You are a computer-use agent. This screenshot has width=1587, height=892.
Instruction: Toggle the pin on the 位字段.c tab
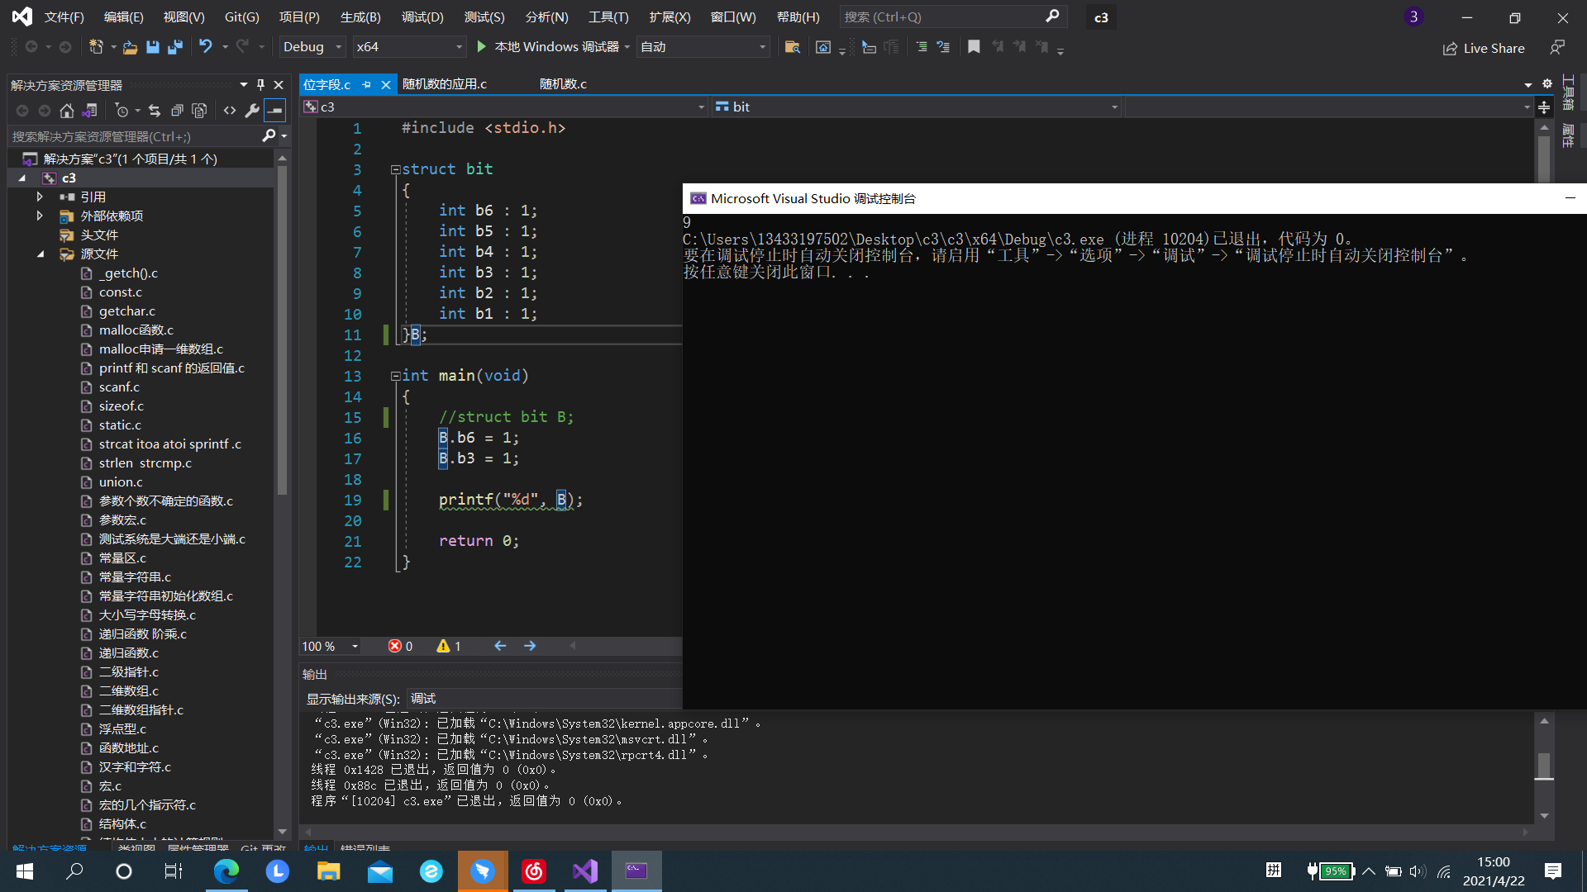pyautogui.click(x=367, y=84)
